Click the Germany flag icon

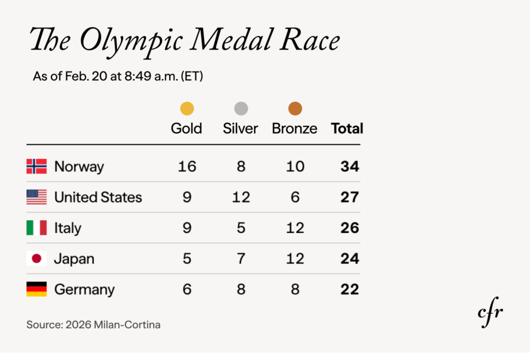(x=36, y=289)
